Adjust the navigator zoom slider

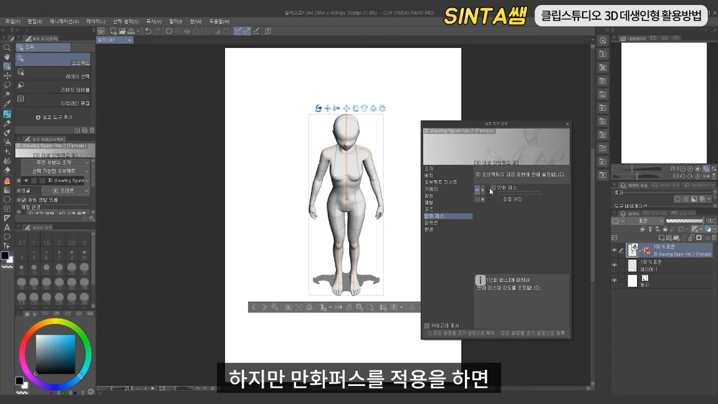(x=636, y=169)
